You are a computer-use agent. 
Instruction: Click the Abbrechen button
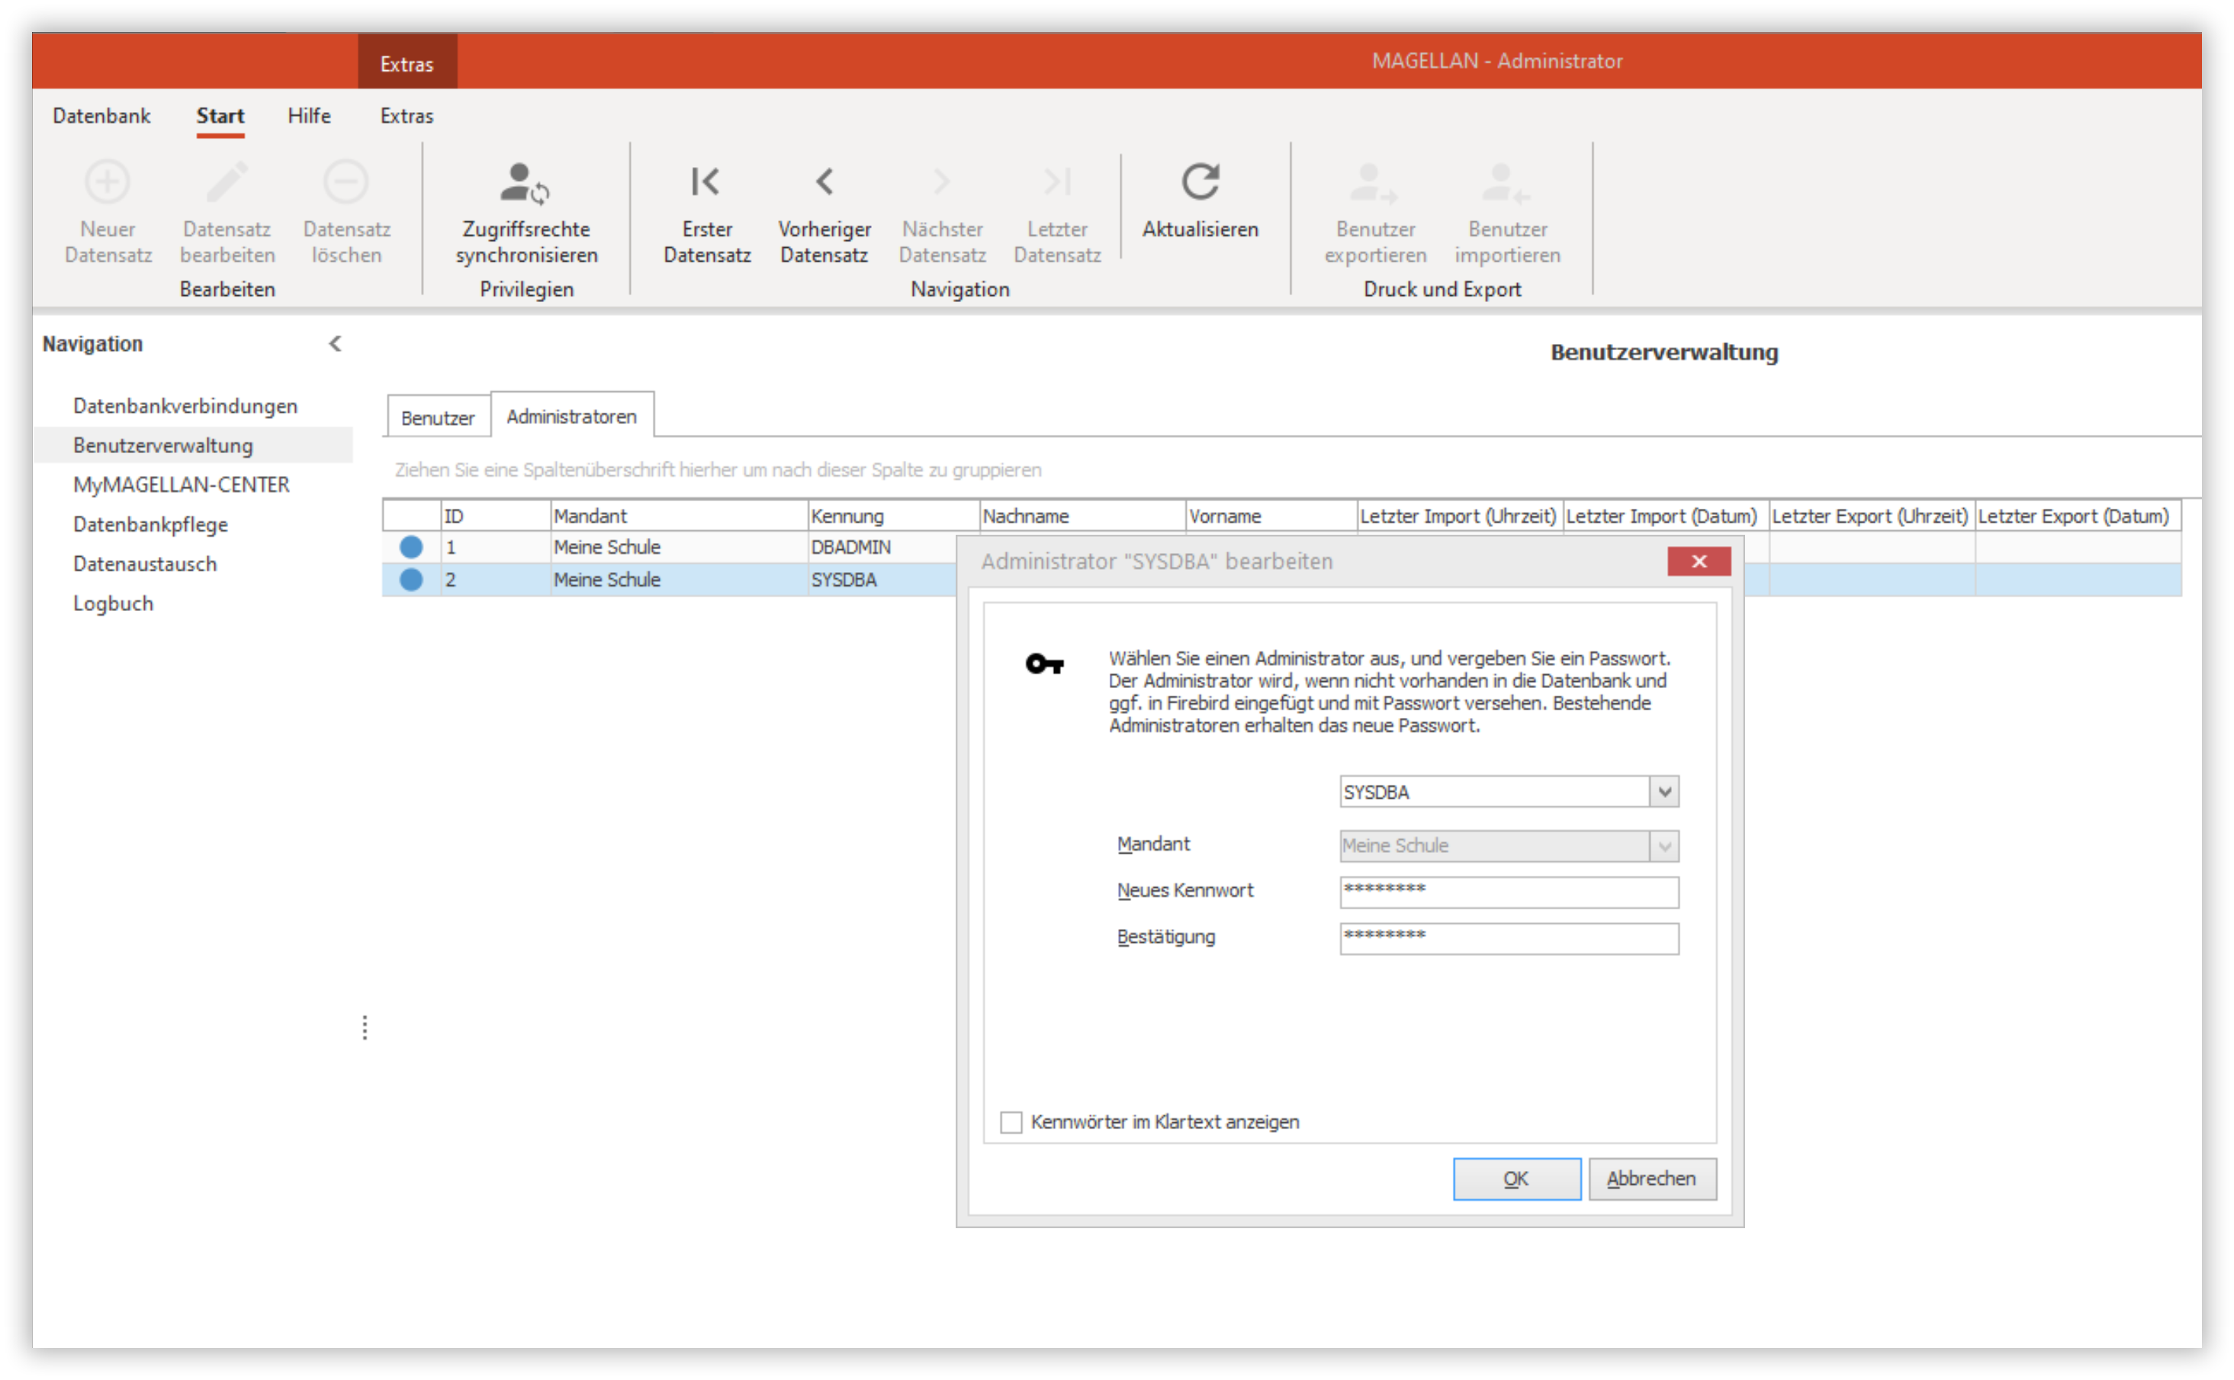(1652, 1179)
